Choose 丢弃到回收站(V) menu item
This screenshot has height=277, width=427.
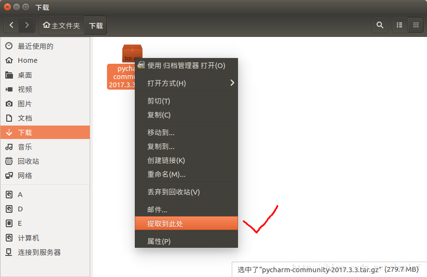(x=186, y=192)
